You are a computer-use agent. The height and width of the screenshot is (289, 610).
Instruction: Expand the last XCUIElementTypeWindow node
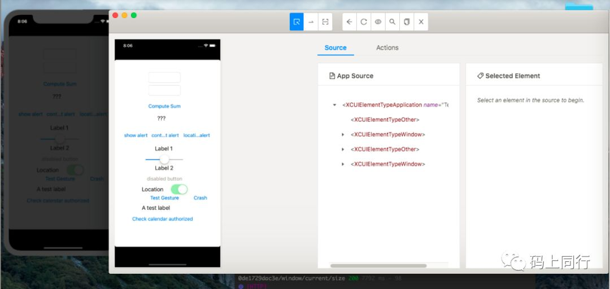point(343,164)
